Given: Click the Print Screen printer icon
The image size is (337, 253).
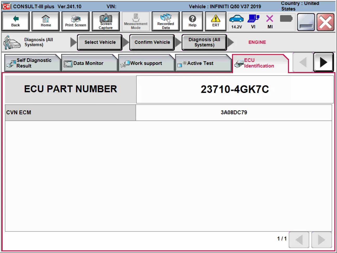Looking at the screenshot, I should 75,21.
